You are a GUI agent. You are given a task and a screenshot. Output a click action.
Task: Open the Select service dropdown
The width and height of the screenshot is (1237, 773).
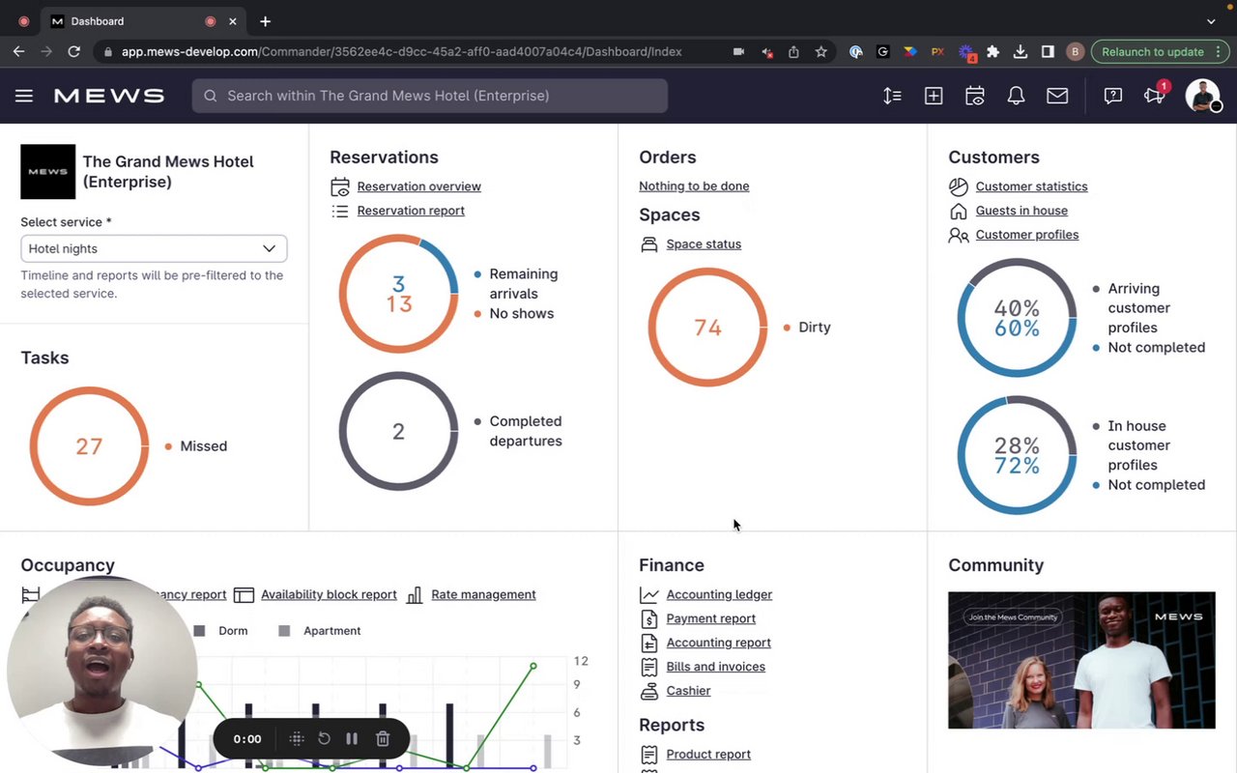coord(154,248)
